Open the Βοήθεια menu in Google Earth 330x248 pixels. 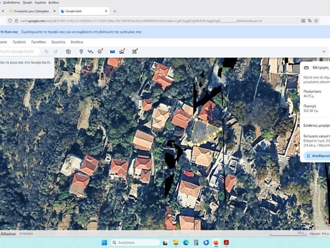(x=77, y=42)
